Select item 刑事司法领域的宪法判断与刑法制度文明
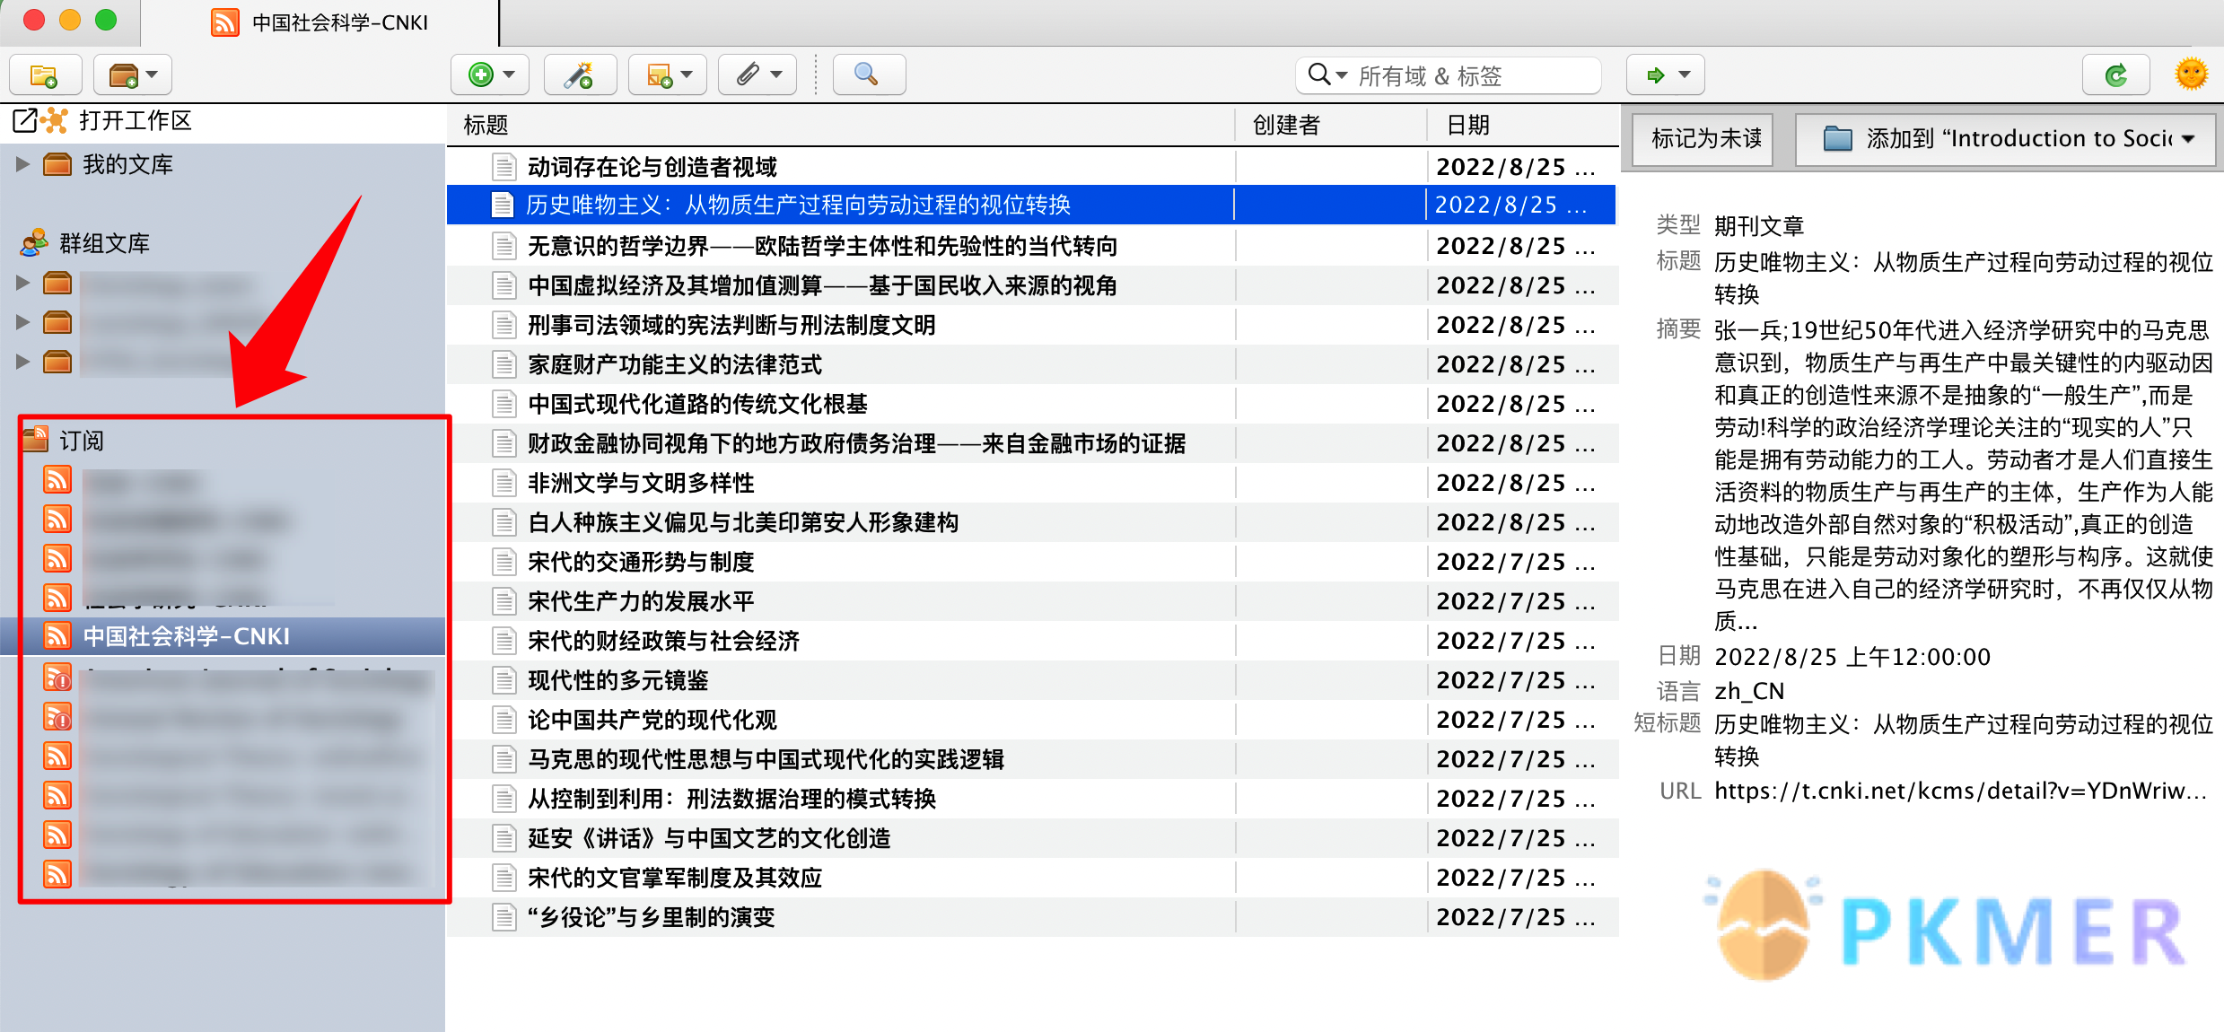 [x=1032, y=325]
